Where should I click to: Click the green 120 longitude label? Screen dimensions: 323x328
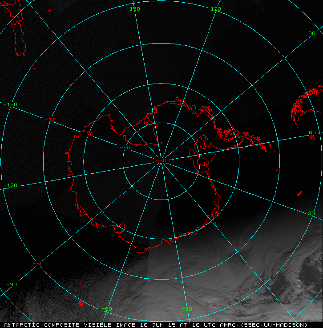pos(216,9)
